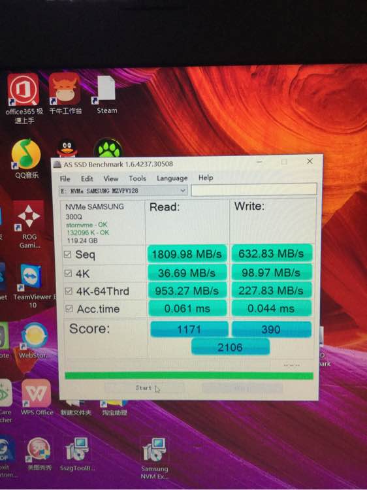
Task: Launch TeamViewer 10 from the desktop
Action: [x=32, y=286]
